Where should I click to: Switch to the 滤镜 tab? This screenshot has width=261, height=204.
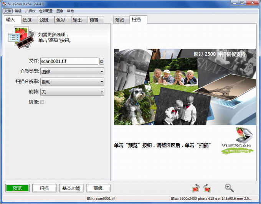(x=46, y=20)
